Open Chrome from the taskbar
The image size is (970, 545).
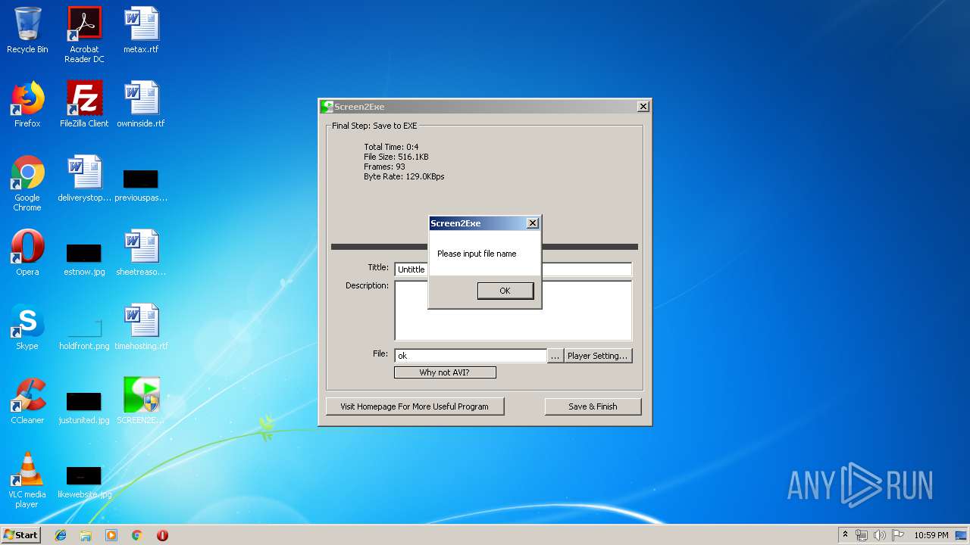pos(137,535)
